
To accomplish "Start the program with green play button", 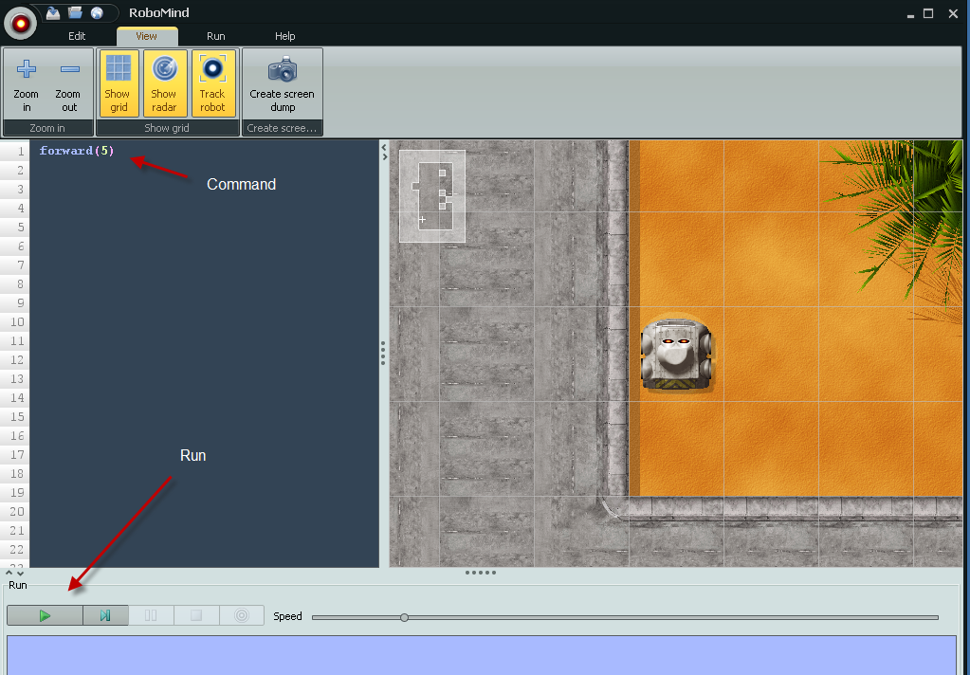I will (x=45, y=615).
